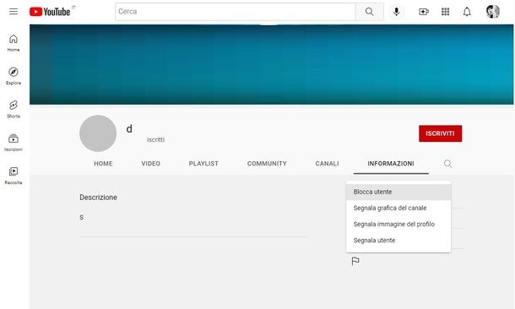
Task: Choose Blocca utente from the menu
Action: [x=398, y=192]
